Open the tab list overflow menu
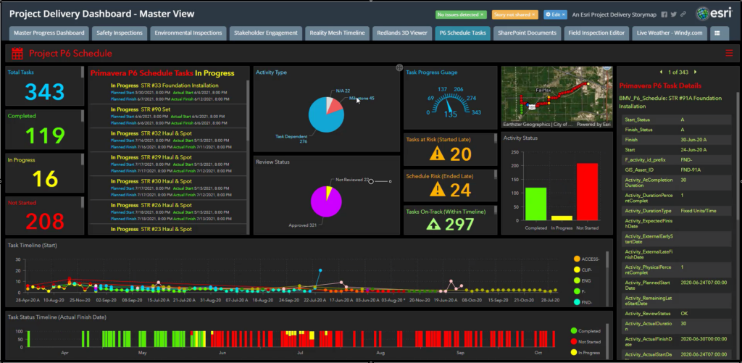The width and height of the screenshot is (742, 363). click(x=718, y=33)
